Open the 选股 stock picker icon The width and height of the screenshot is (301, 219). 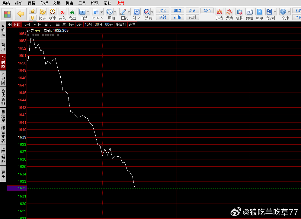(x=147, y=12)
